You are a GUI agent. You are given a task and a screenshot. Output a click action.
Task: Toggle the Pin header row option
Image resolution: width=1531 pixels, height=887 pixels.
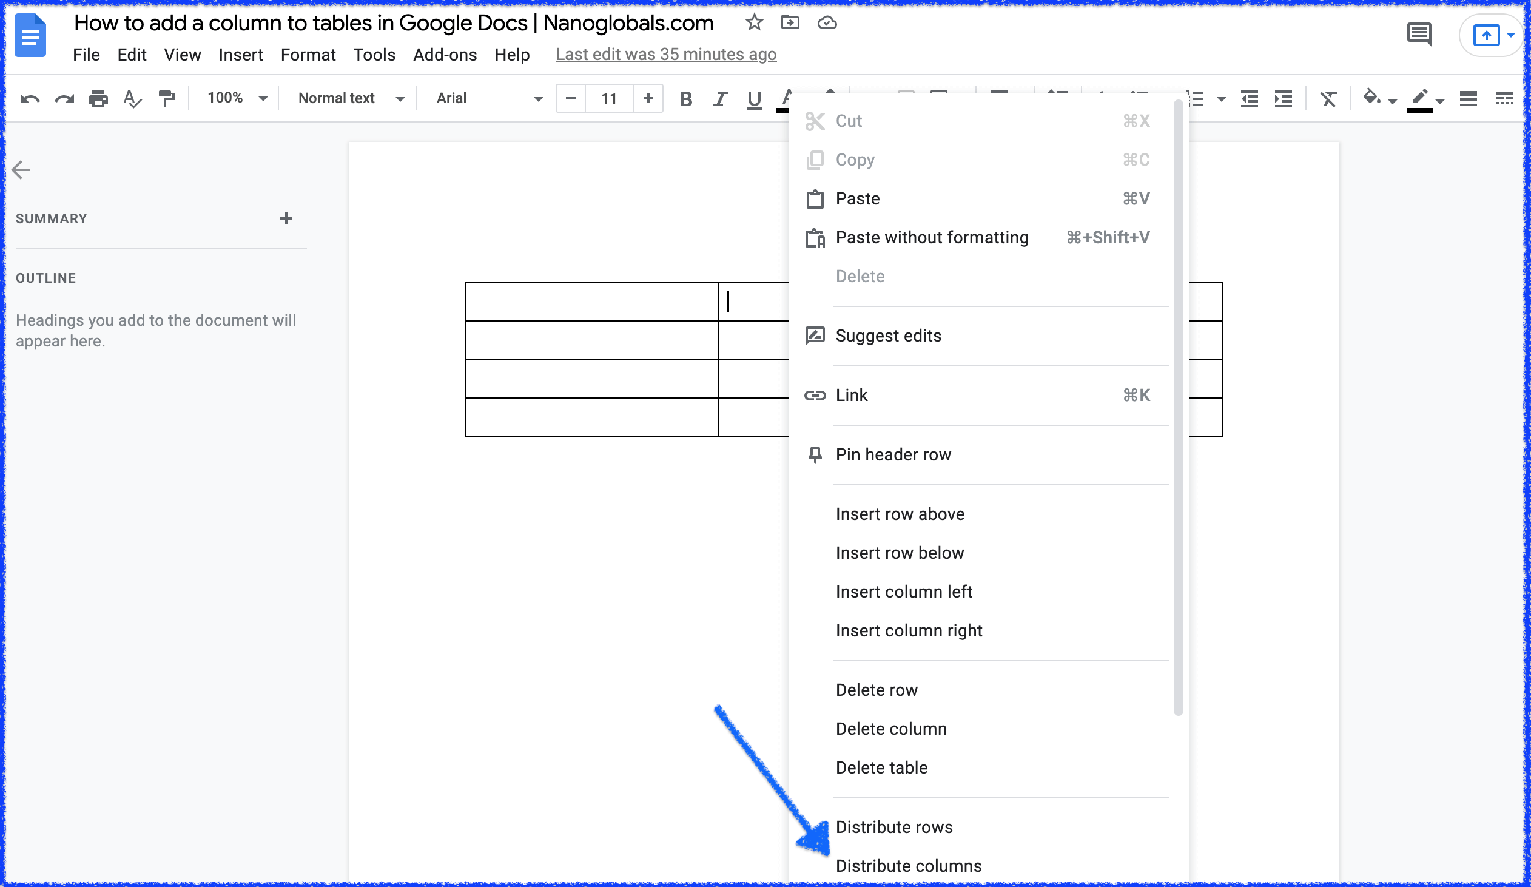(893, 454)
